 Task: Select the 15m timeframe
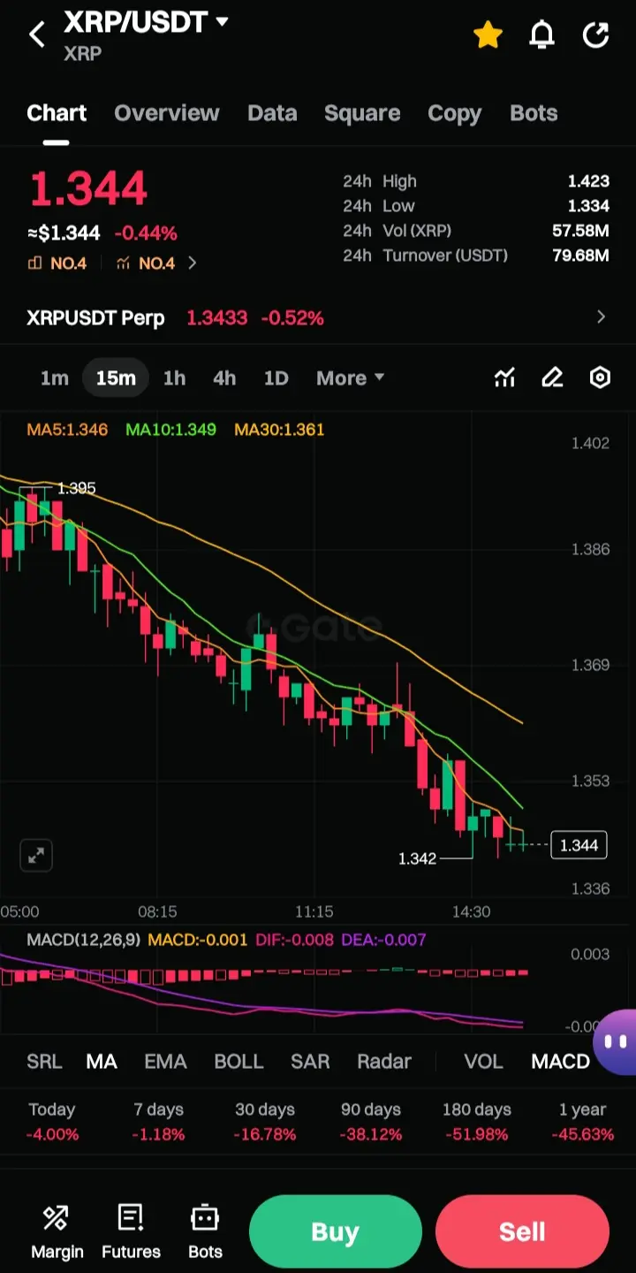point(116,377)
